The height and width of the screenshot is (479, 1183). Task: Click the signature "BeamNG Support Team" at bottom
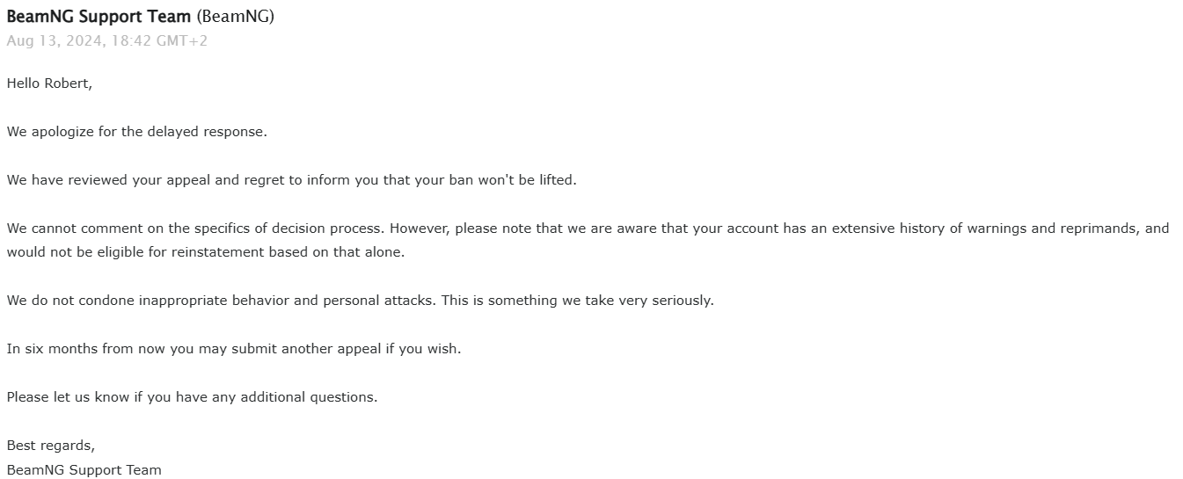coord(84,470)
